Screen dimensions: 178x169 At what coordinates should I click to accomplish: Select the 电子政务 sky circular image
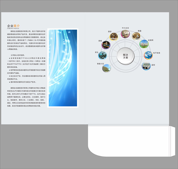coord(148,55)
